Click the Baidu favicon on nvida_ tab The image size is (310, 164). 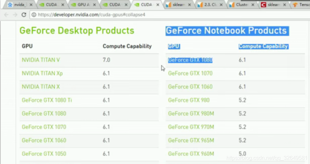click(x=10, y=5)
